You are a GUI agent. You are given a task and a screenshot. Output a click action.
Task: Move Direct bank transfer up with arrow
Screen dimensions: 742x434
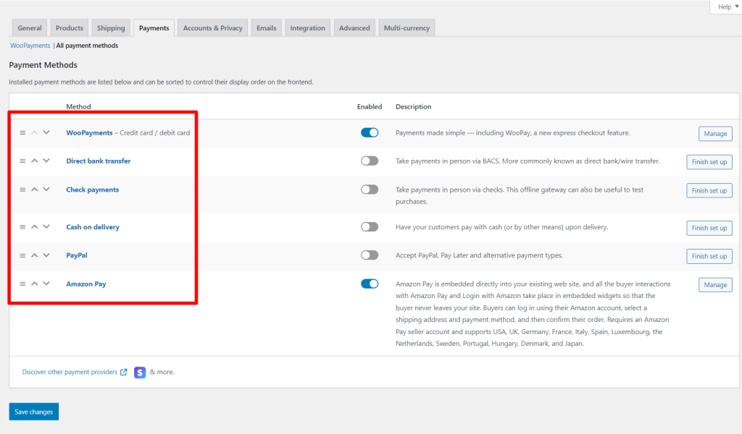[x=34, y=161]
